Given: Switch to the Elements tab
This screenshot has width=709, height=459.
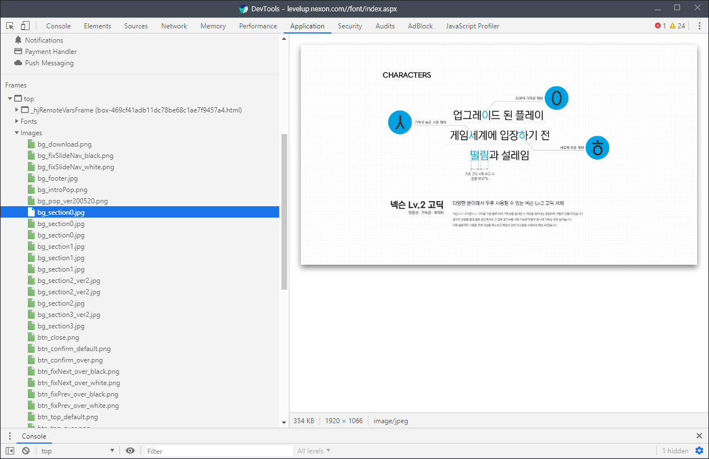Looking at the screenshot, I should pyautogui.click(x=97, y=26).
